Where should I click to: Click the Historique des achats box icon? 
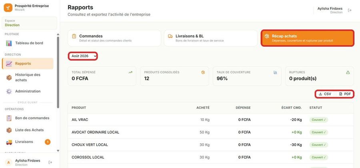[9, 77]
